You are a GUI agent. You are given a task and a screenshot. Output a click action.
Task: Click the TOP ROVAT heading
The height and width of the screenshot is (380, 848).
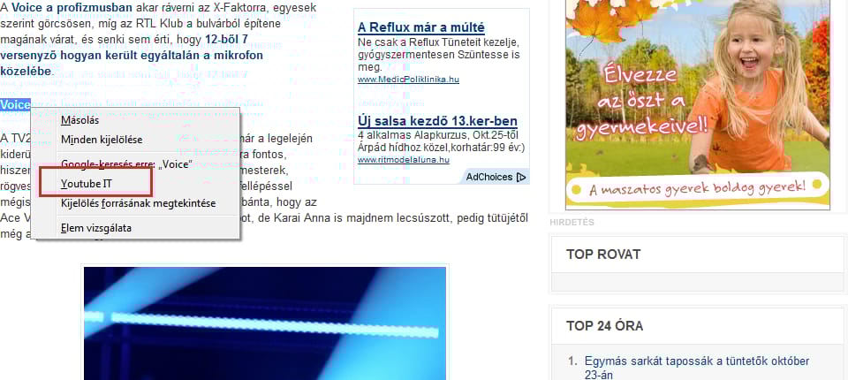603,255
